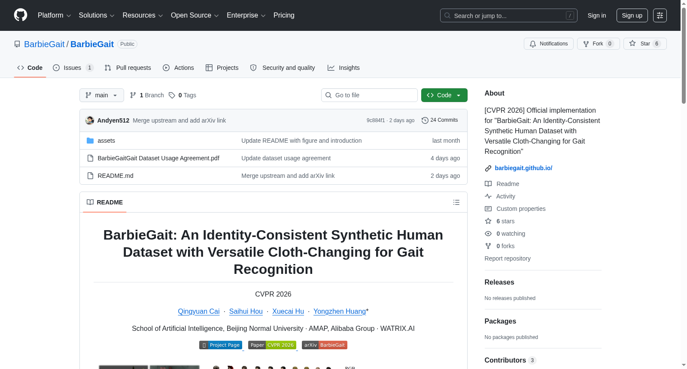Click the Sign in link
This screenshot has height=369, width=687.
[x=597, y=15]
